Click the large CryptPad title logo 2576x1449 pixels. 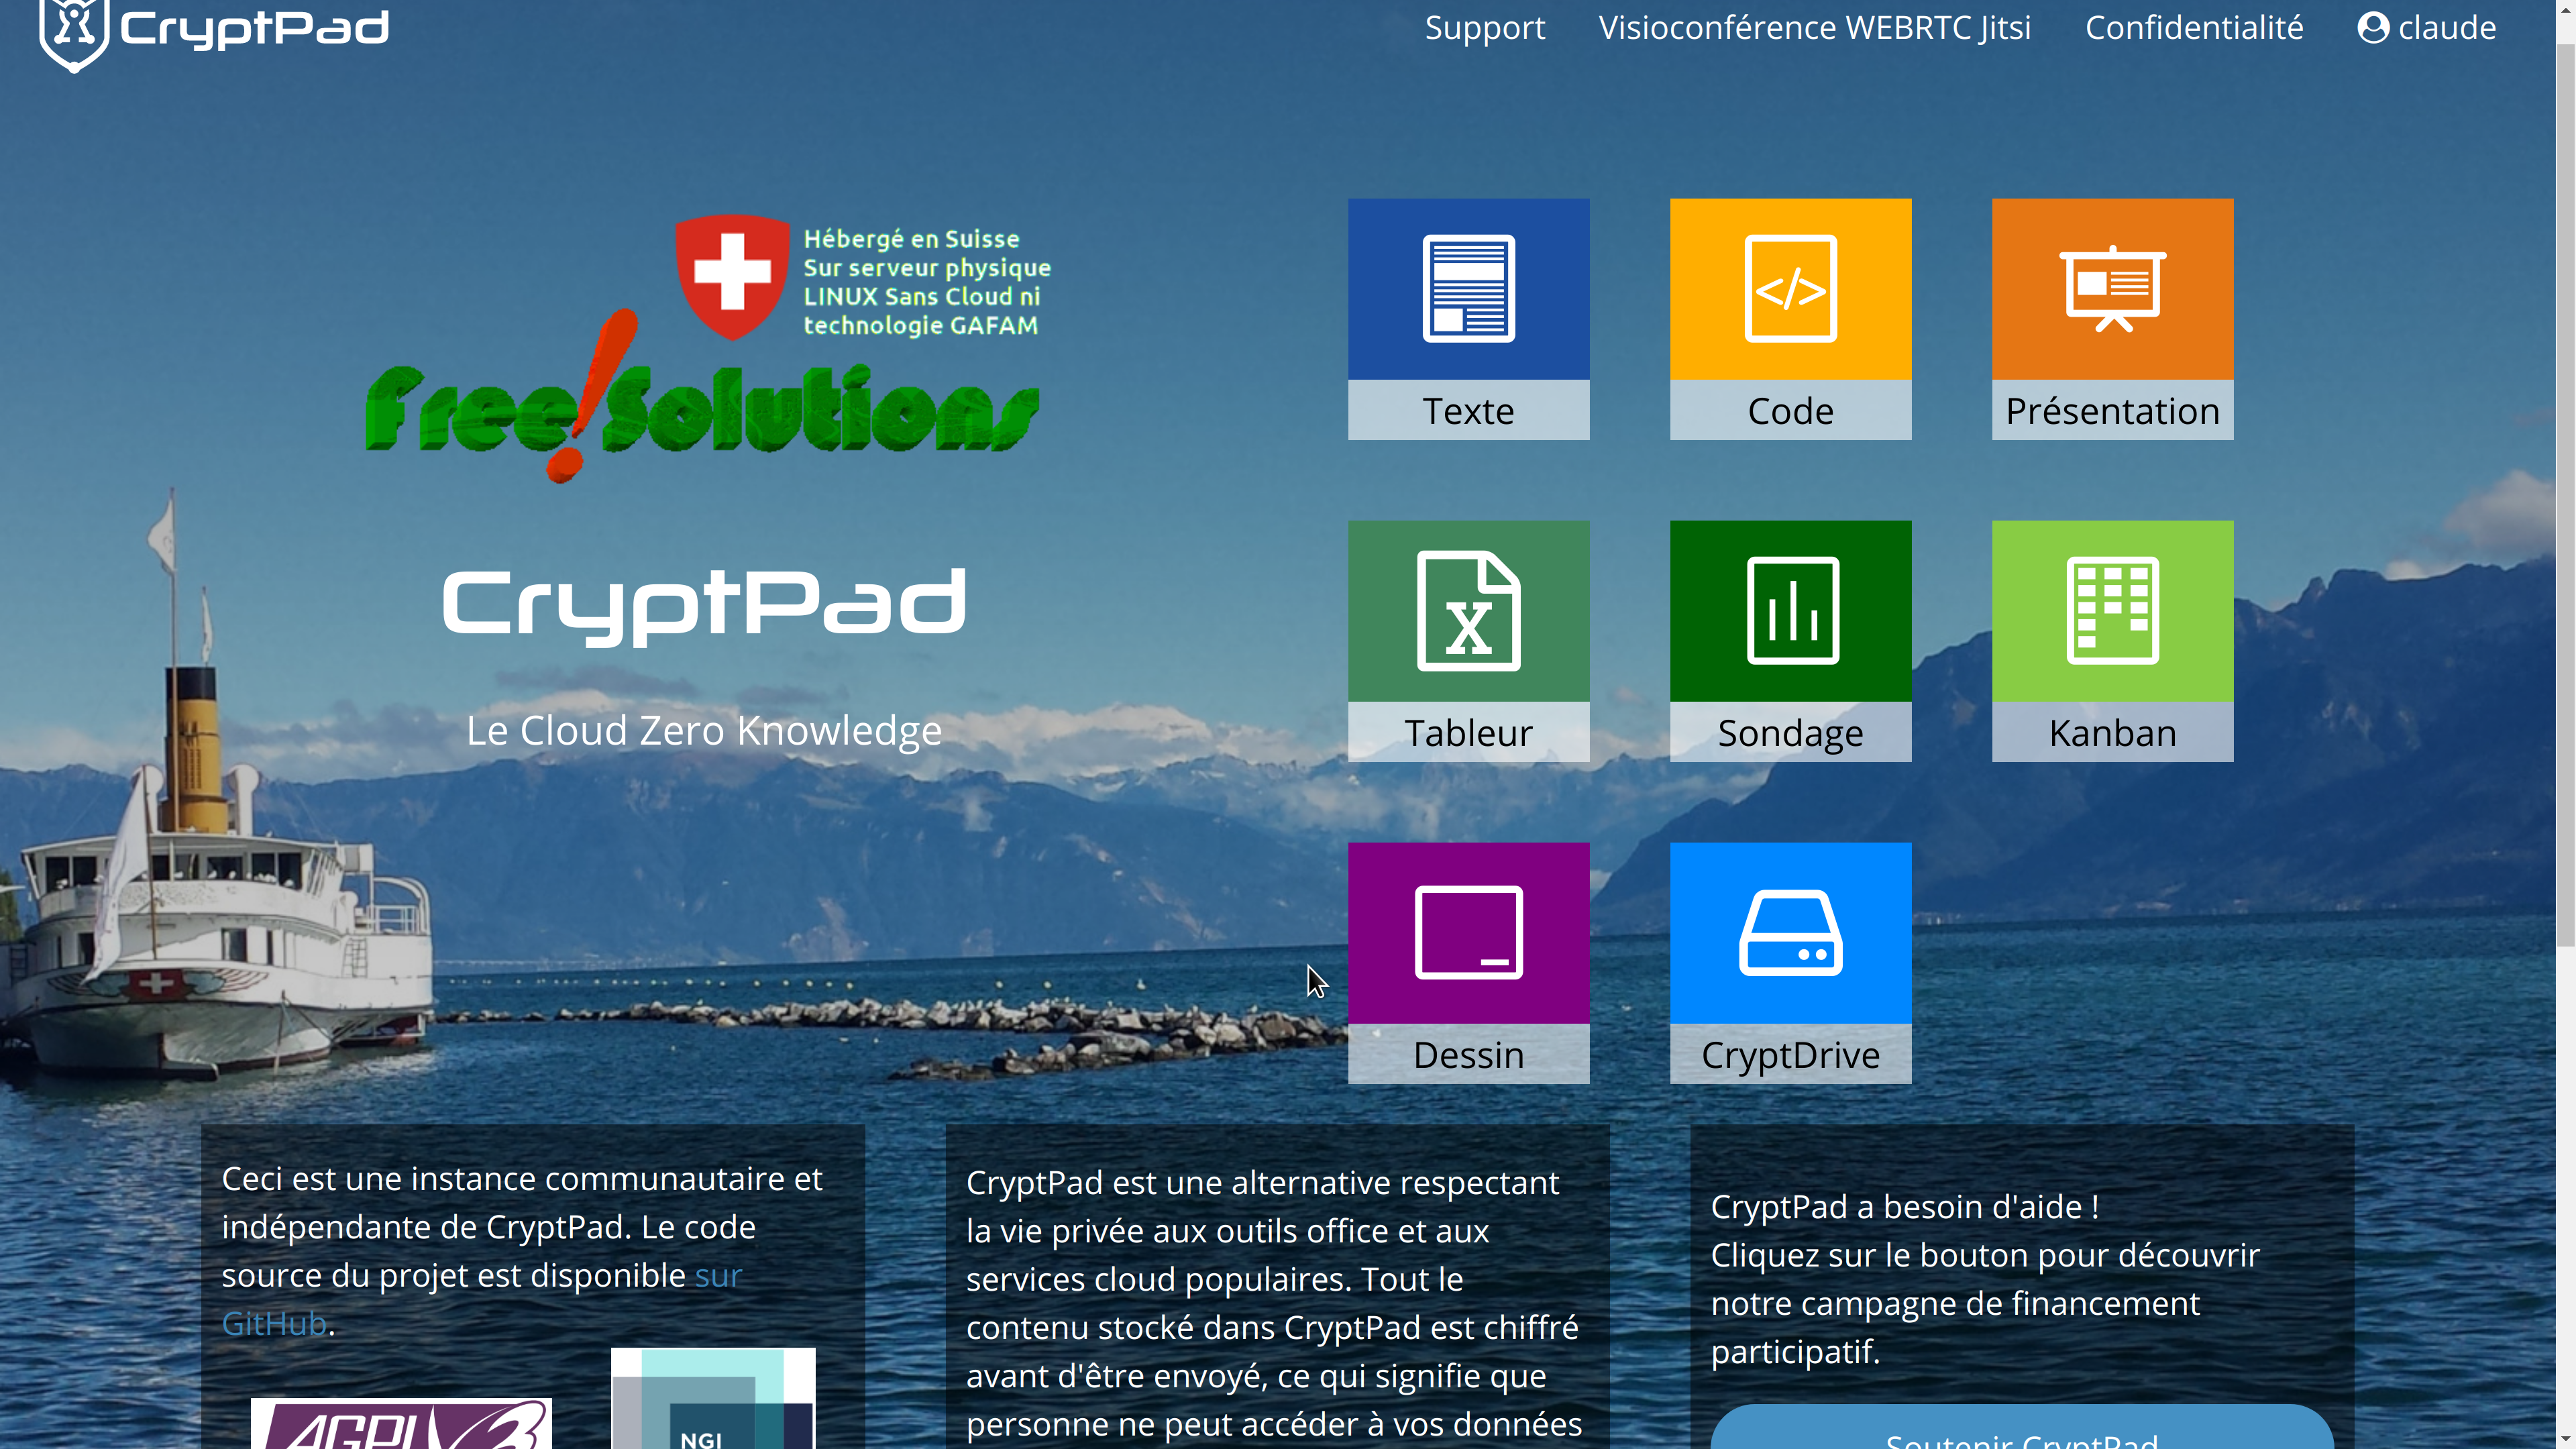pyautogui.click(x=704, y=607)
